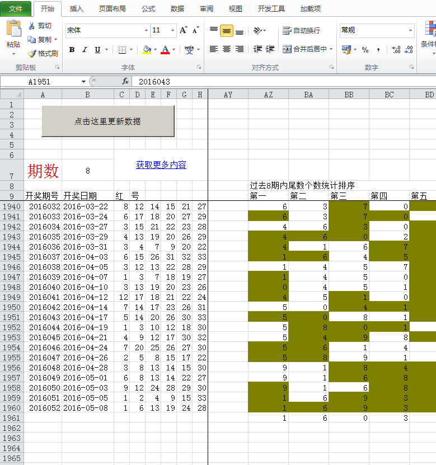Toggle Wrap Text (自动换行)
The width and height of the screenshot is (436, 465).
pyautogui.click(x=301, y=30)
